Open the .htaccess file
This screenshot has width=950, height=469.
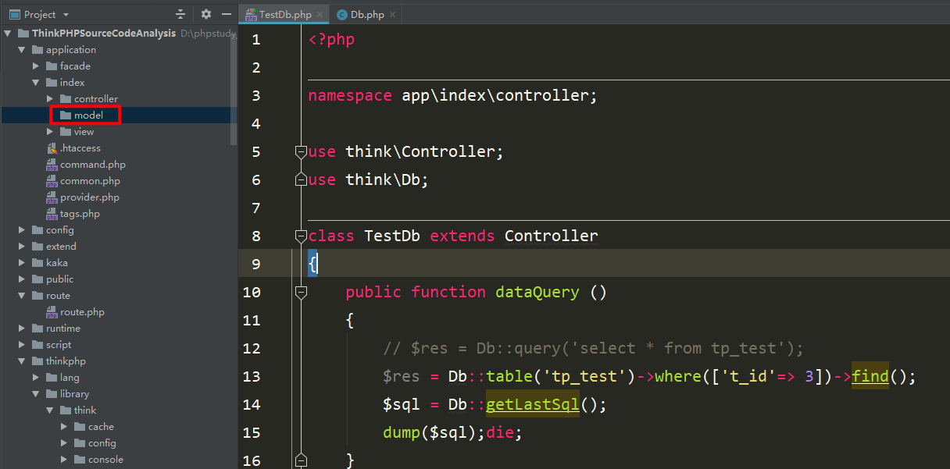point(80,148)
